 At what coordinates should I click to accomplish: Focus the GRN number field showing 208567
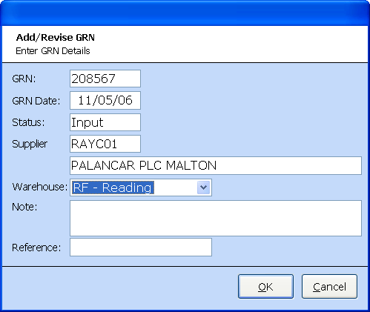point(105,79)
